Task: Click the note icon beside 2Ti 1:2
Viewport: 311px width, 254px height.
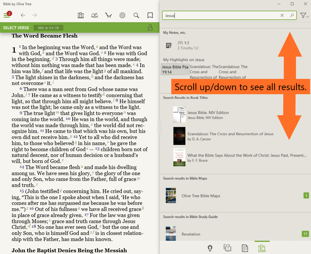Action: pyautogui.click(x=169, y=46)
